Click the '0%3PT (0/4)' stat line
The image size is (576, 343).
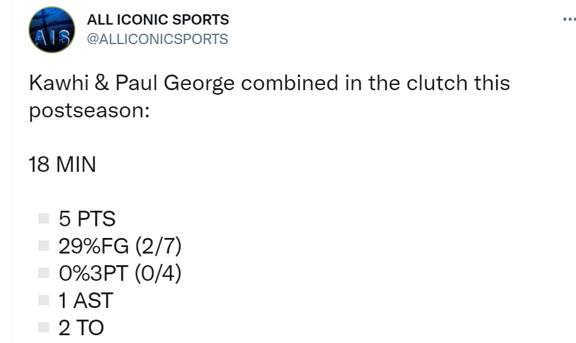(120, 274)
